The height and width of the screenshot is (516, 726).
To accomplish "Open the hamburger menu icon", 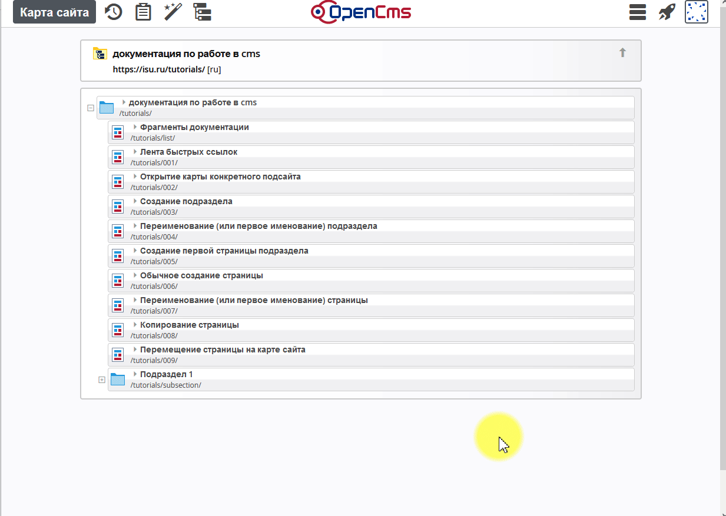I will [x=637, y=11].
